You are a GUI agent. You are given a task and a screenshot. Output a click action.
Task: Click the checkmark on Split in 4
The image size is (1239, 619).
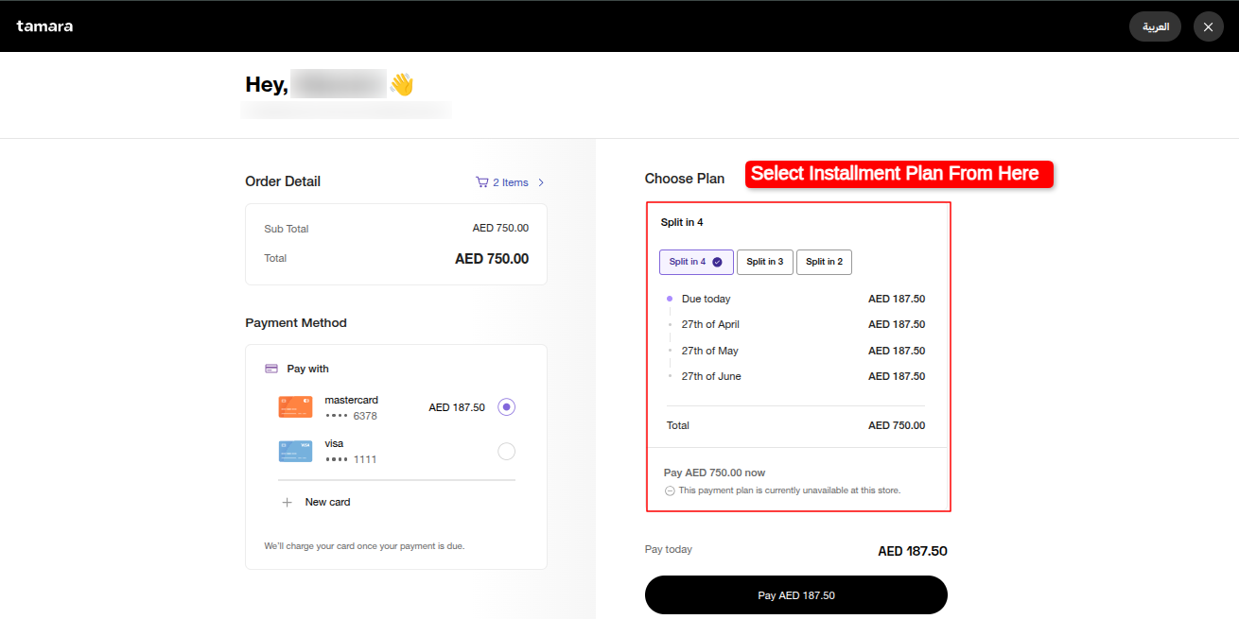point(717,262)
